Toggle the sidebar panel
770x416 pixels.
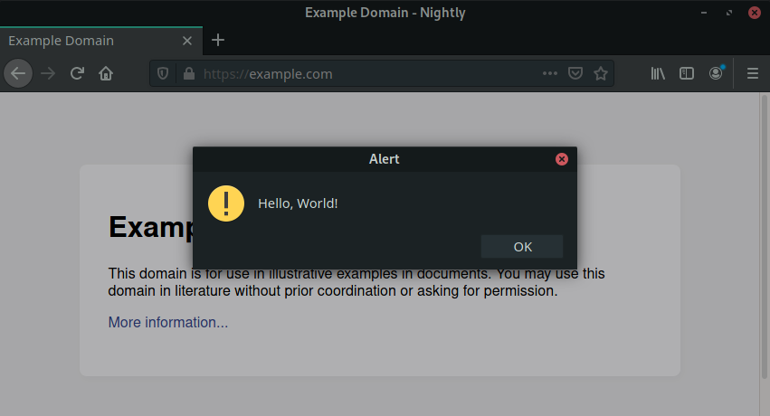(x=687, y=74)
